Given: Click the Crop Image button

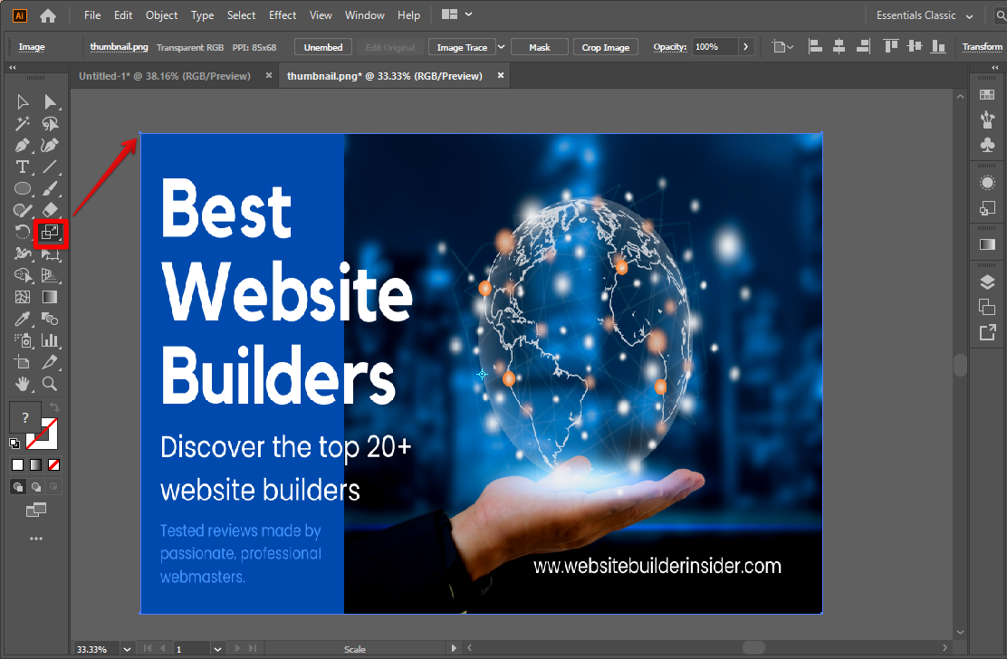Looking at the screenshot, I should [605, 46].
